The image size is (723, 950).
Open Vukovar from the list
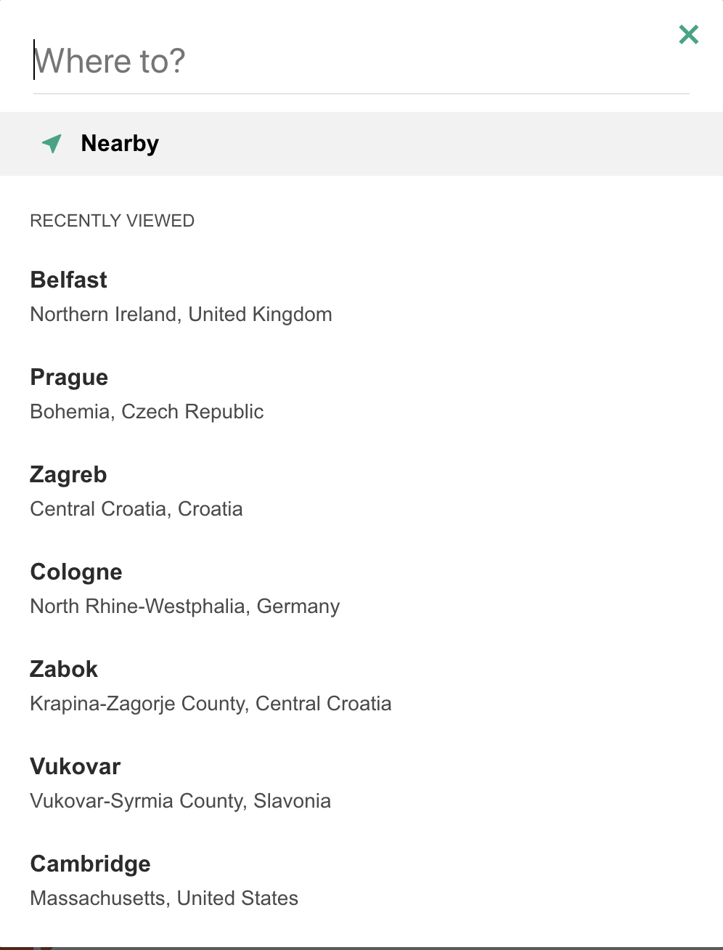point(75,766)
